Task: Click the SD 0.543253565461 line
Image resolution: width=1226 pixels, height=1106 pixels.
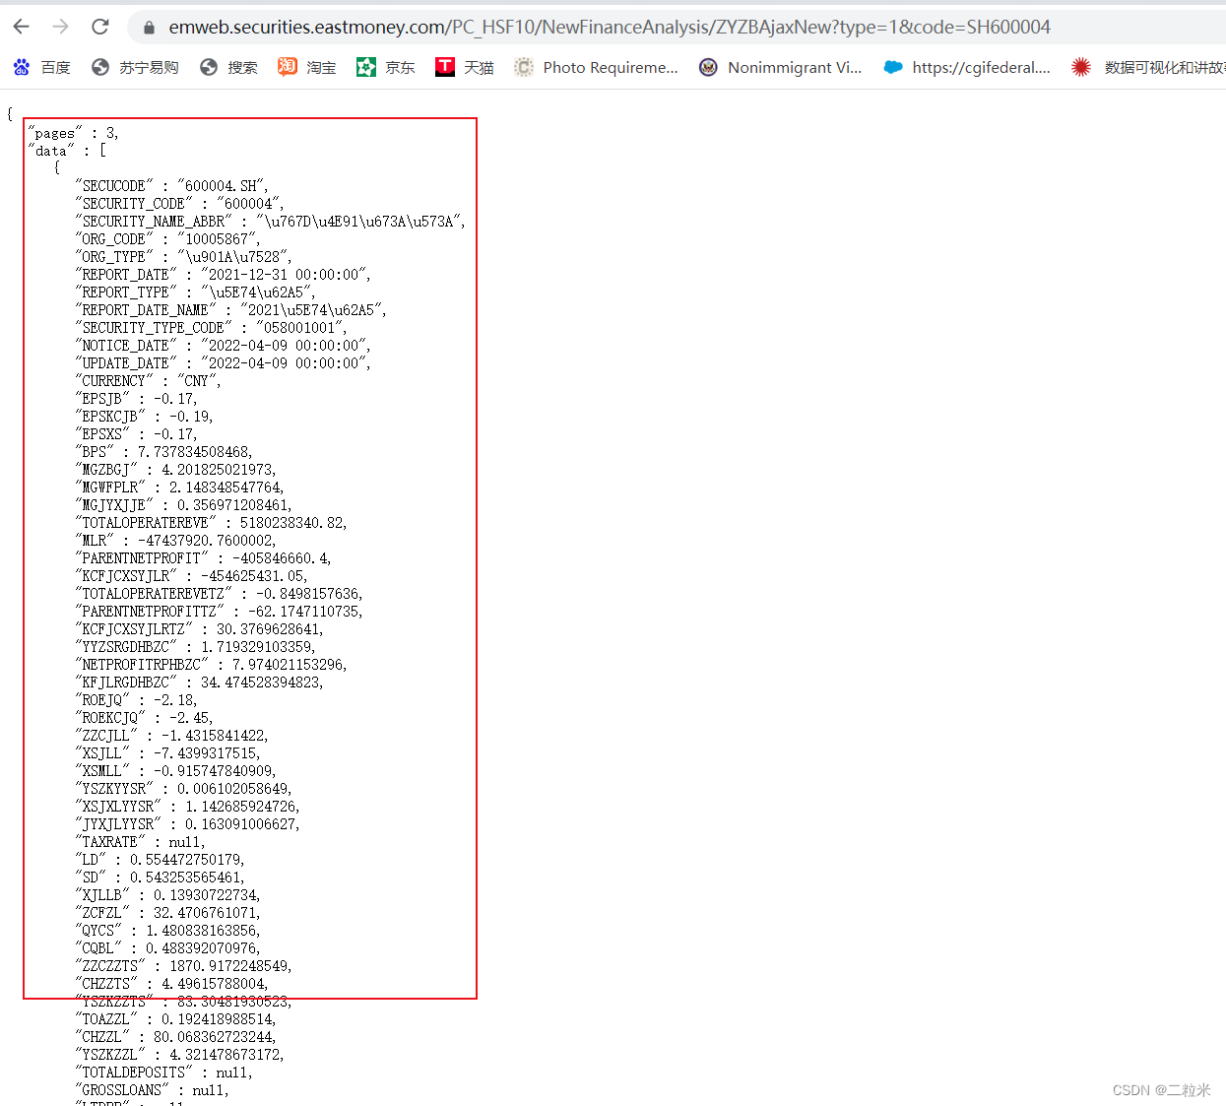Action: (161, 878)
